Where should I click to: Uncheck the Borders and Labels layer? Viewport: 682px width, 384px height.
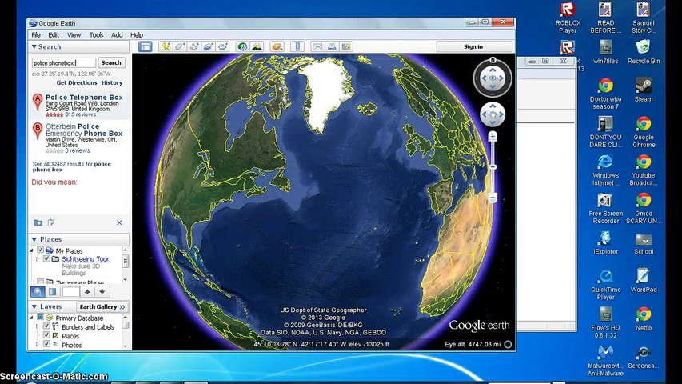[46, 326]
